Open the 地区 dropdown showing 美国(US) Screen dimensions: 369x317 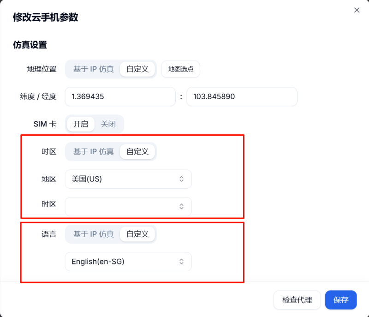(122, 179)
